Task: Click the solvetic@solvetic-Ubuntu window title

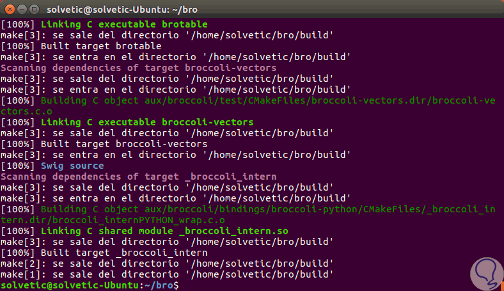Action: tap(125, 8)
